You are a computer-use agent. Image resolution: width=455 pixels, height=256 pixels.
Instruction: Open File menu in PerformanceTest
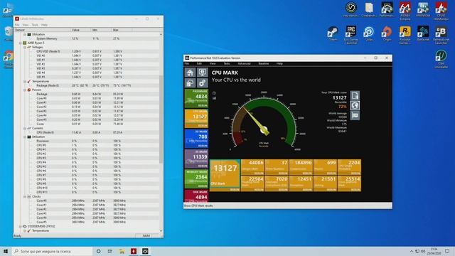(187, 63)
